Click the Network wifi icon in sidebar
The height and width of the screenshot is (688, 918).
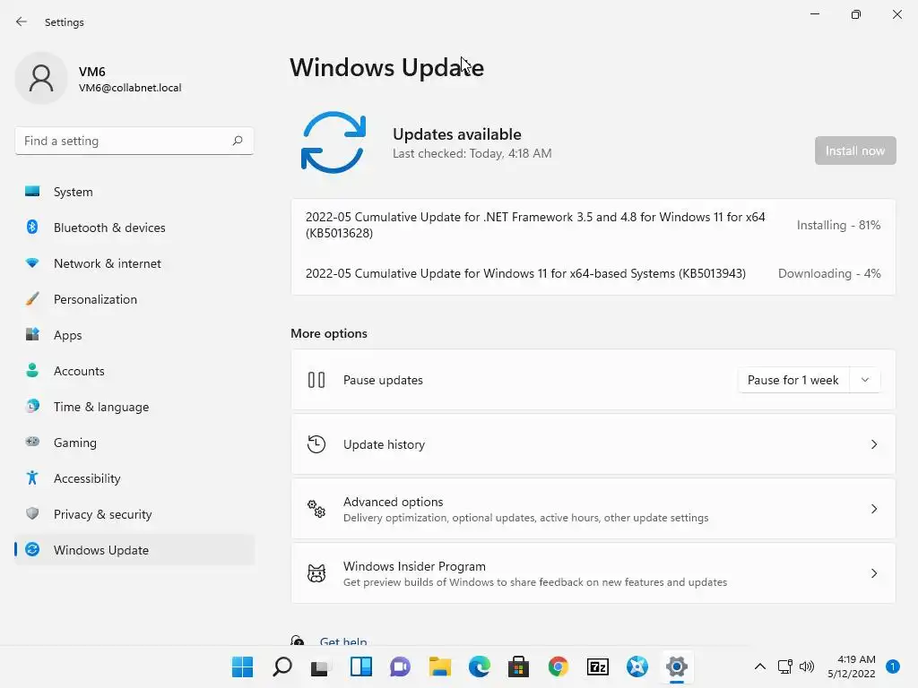pos(32,263)
